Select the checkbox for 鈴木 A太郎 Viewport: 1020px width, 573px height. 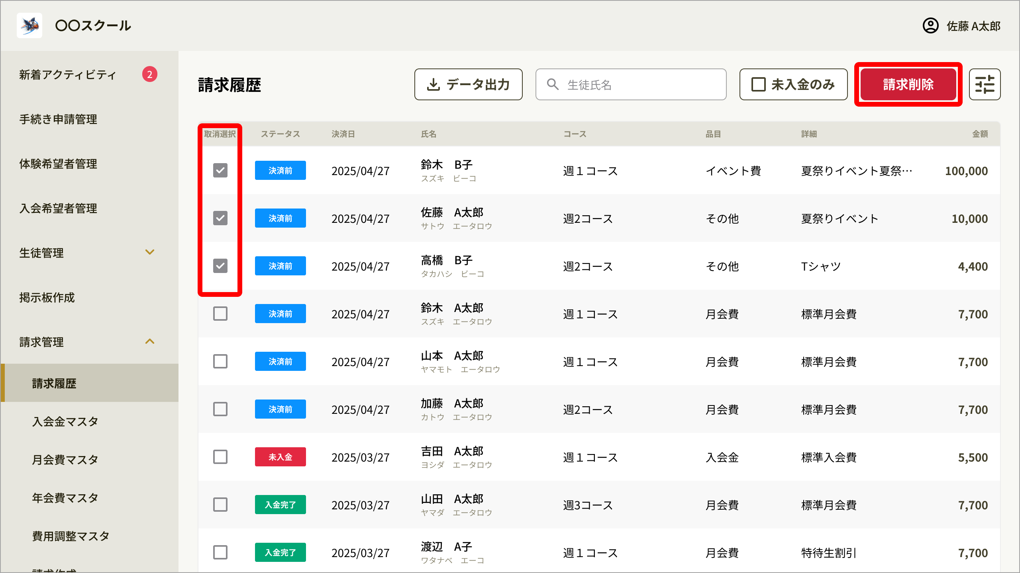coord(220,314)
